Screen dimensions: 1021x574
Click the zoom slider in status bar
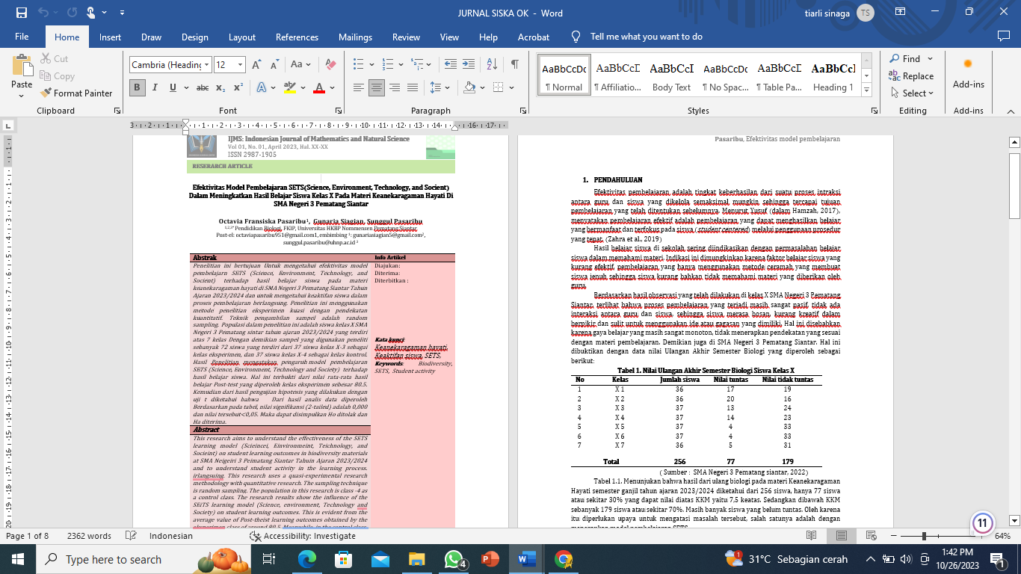pyautogui.click(x=925, y=536)
